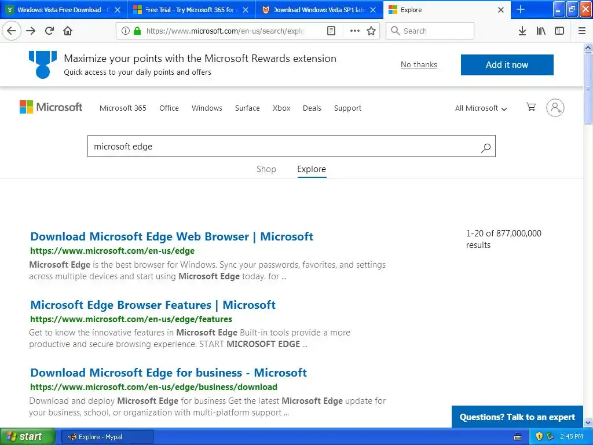Screen dimensions: 593x445
Task: Reload the current page
Action: [49, 31]
